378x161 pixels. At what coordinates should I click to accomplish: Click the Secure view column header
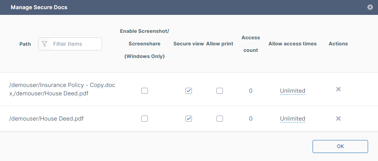pyautogui.click(x=188, y=44)
